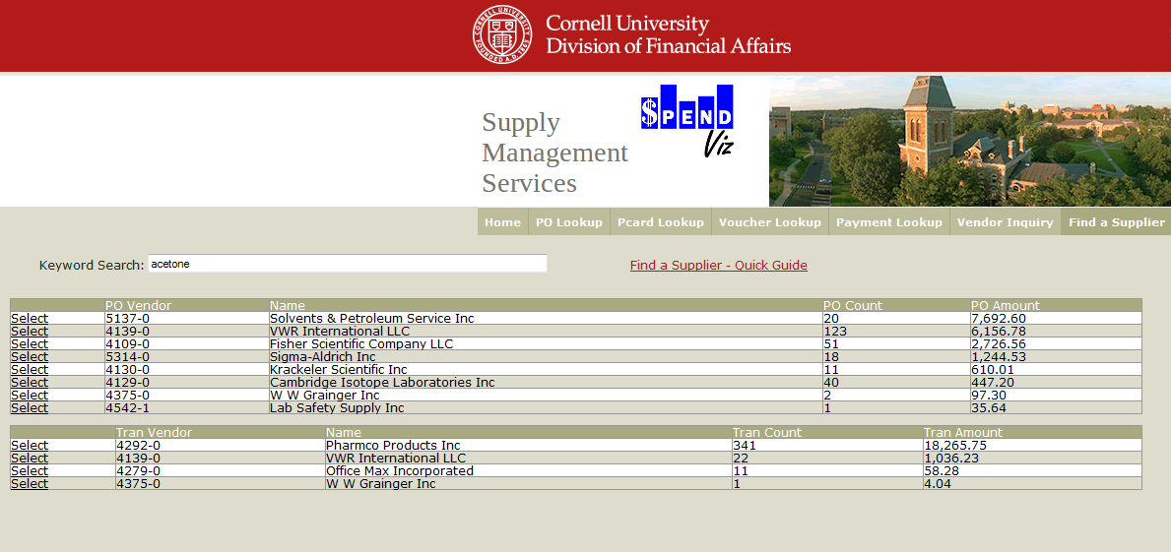
Task: Select the Cambridge Isotope Laboratories row
Action: pyautogui.click(x=30, y=382)
